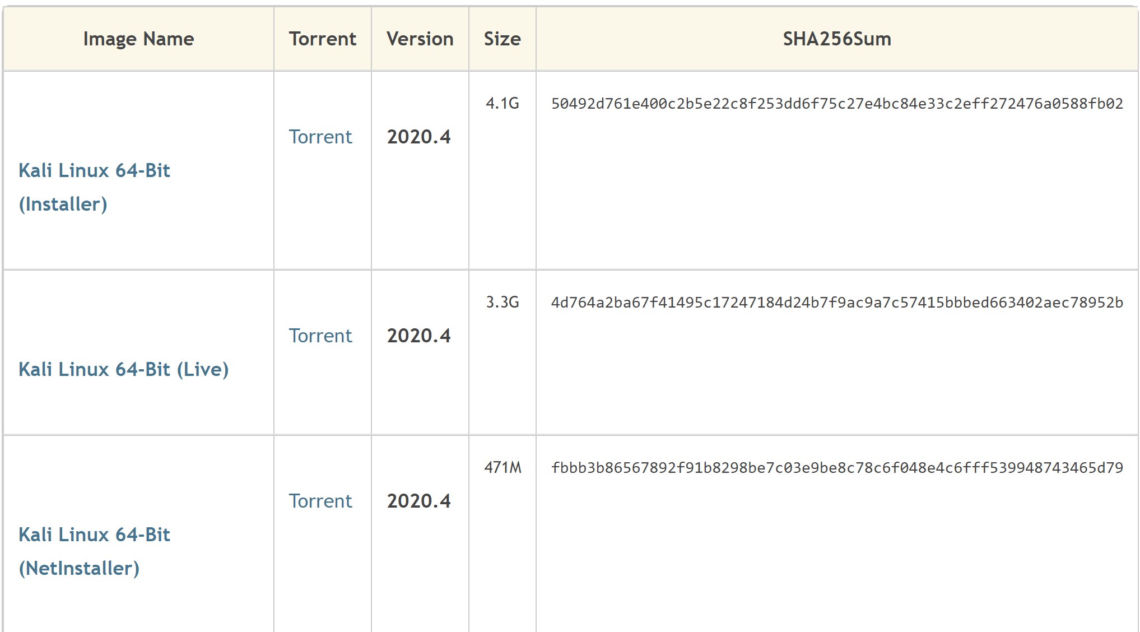This screenshot has width=1140, height=632.
Task: Click version 2020.4 in Installer row
Action: [x=418, y=137]
